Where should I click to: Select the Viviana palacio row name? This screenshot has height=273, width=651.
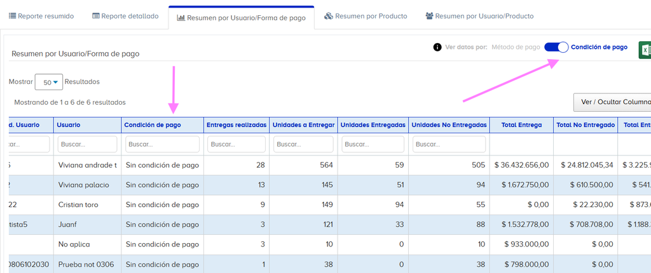pos(83,185)
